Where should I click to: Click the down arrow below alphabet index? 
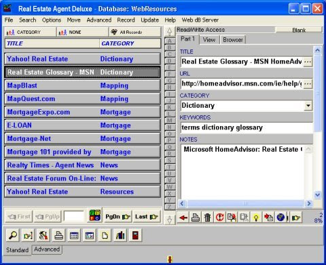(x=169, y=220)
